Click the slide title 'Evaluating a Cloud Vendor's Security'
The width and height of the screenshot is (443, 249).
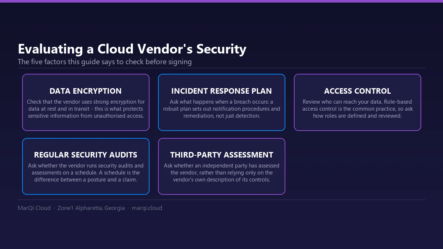click(x=132, y=49)
